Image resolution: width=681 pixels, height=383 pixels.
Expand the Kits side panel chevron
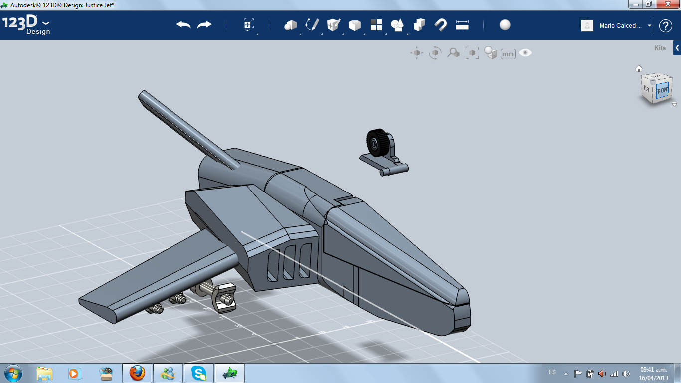coord(677,48)
